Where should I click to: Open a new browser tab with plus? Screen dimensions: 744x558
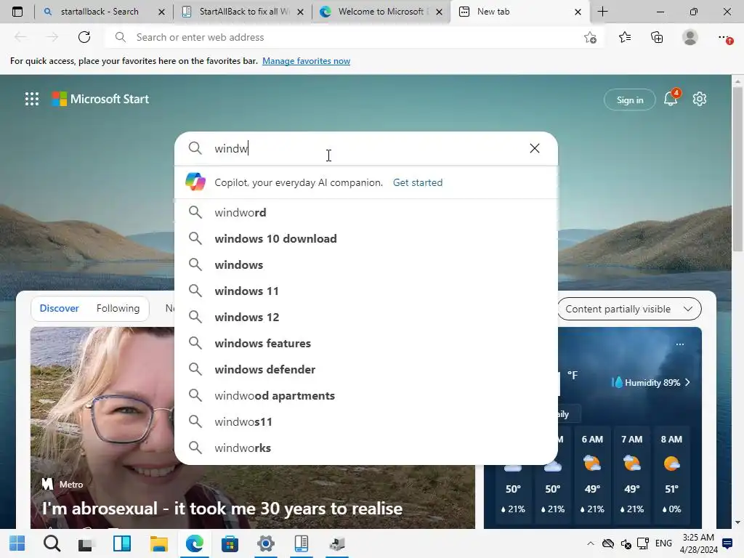(x=602, y=12)
